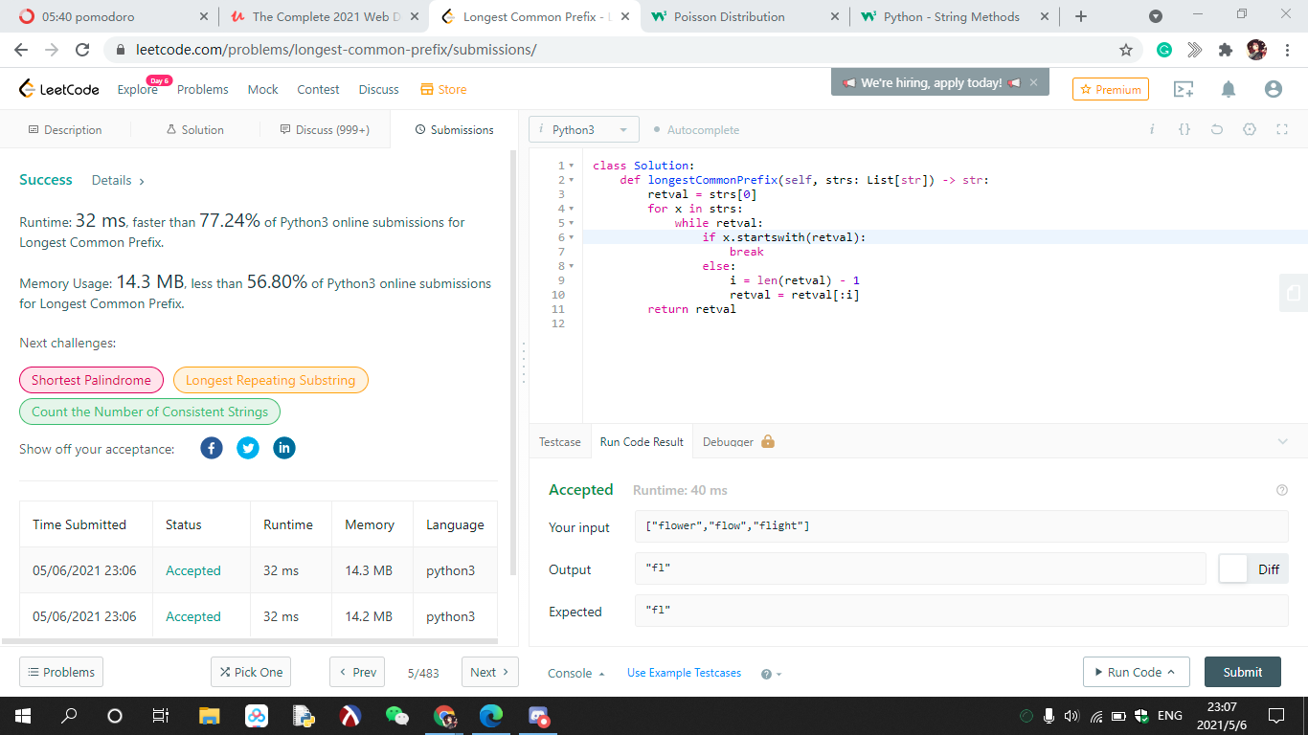Switch to the Python - String Methods browser tab
The image size is (1308, 735).
[x=952, y=16]
